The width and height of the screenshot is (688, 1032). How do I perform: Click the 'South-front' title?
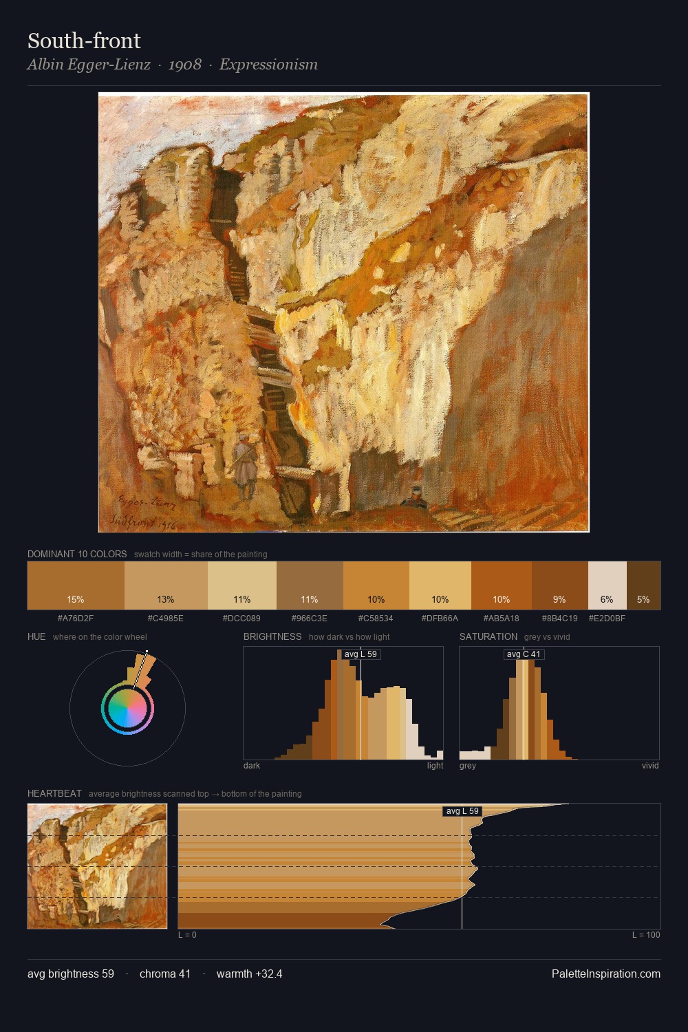(84, 41)
